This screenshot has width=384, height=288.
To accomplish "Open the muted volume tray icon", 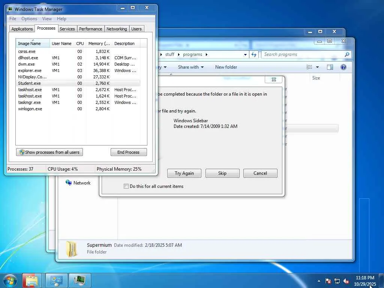I will coord(346,281).
